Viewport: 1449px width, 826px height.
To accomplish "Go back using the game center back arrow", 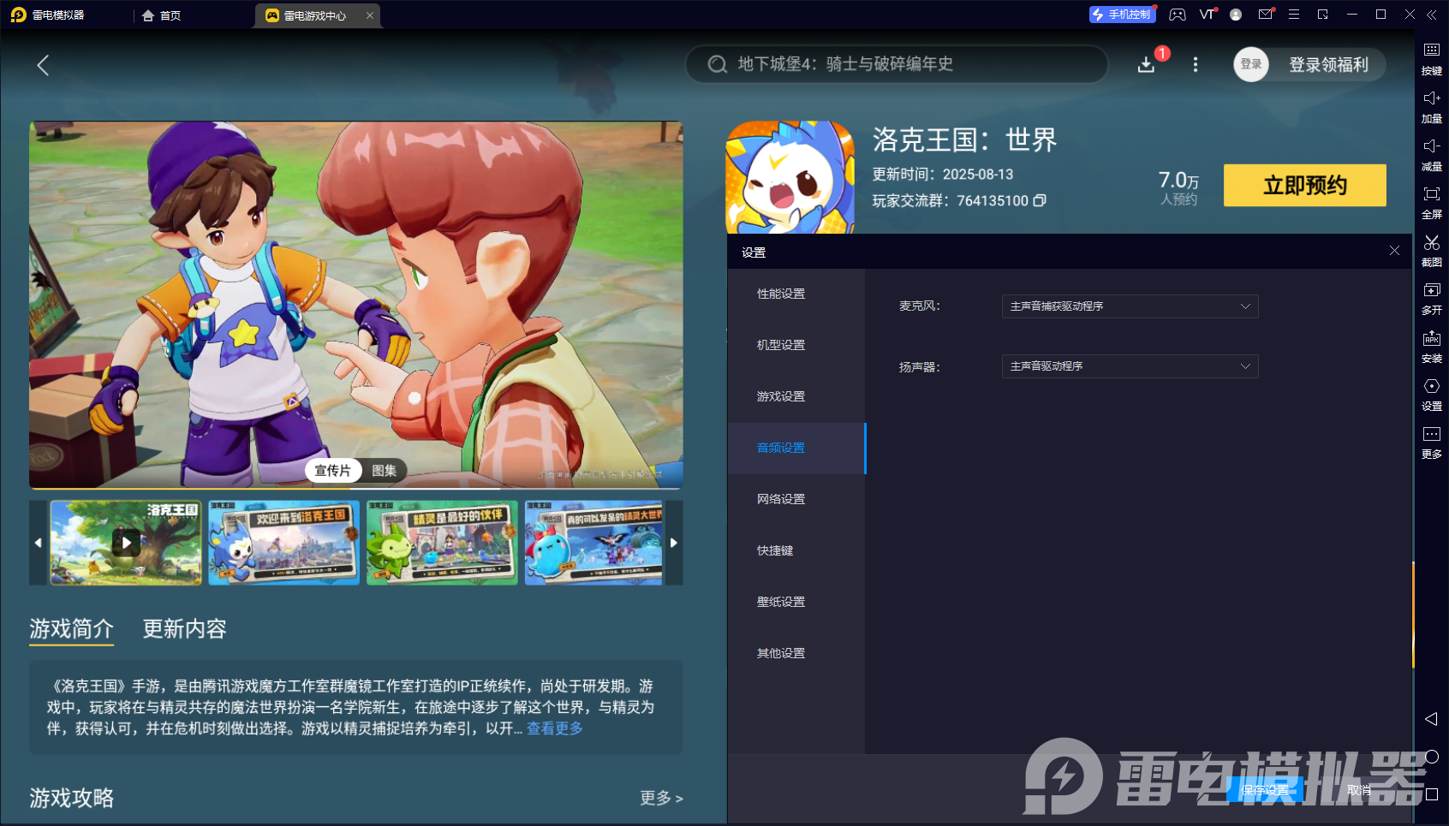I will point(43,65).
